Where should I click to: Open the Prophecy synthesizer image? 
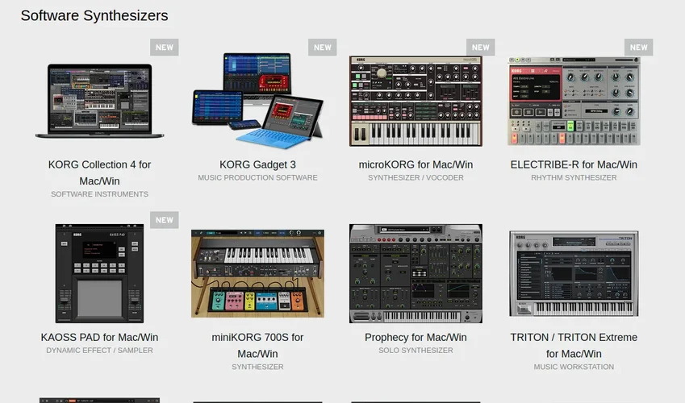coord(416,273)
